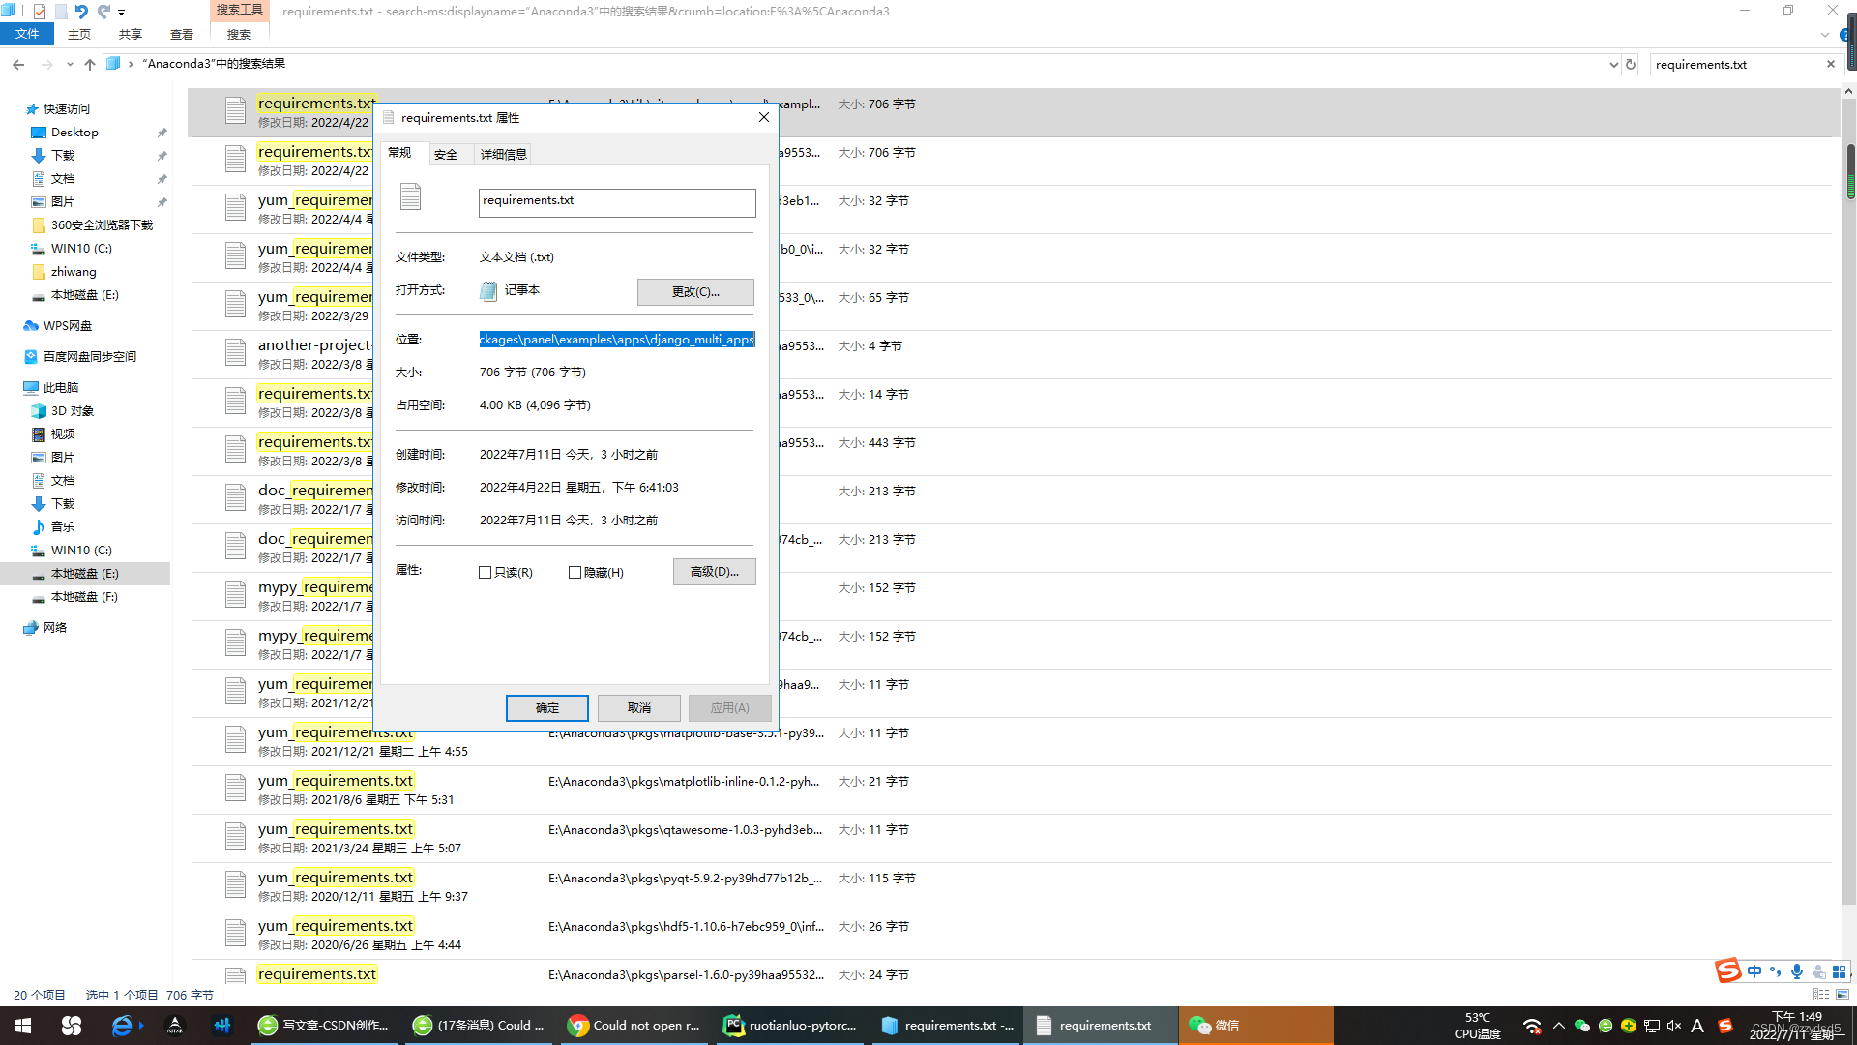Click 确定 to confirm the properties
The image size is (1857, 1045).
click(546, 707)
